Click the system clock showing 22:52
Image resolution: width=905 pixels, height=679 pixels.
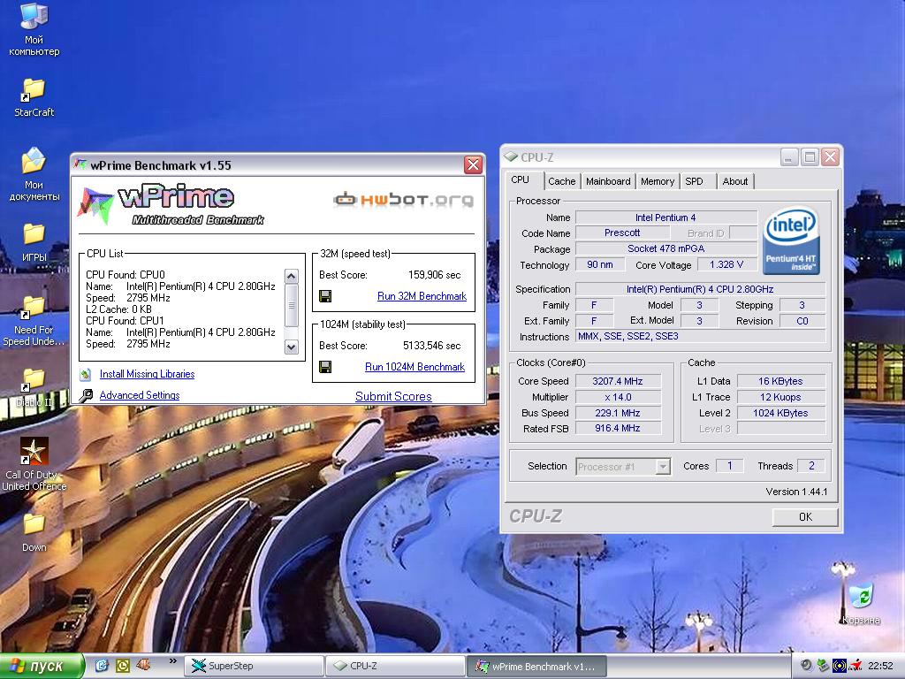point(880,666)
